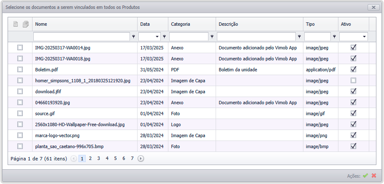The height and width of the screenshot is (184, 384).
Task: Sort by Ativo column header
Action: coord(354,24)
